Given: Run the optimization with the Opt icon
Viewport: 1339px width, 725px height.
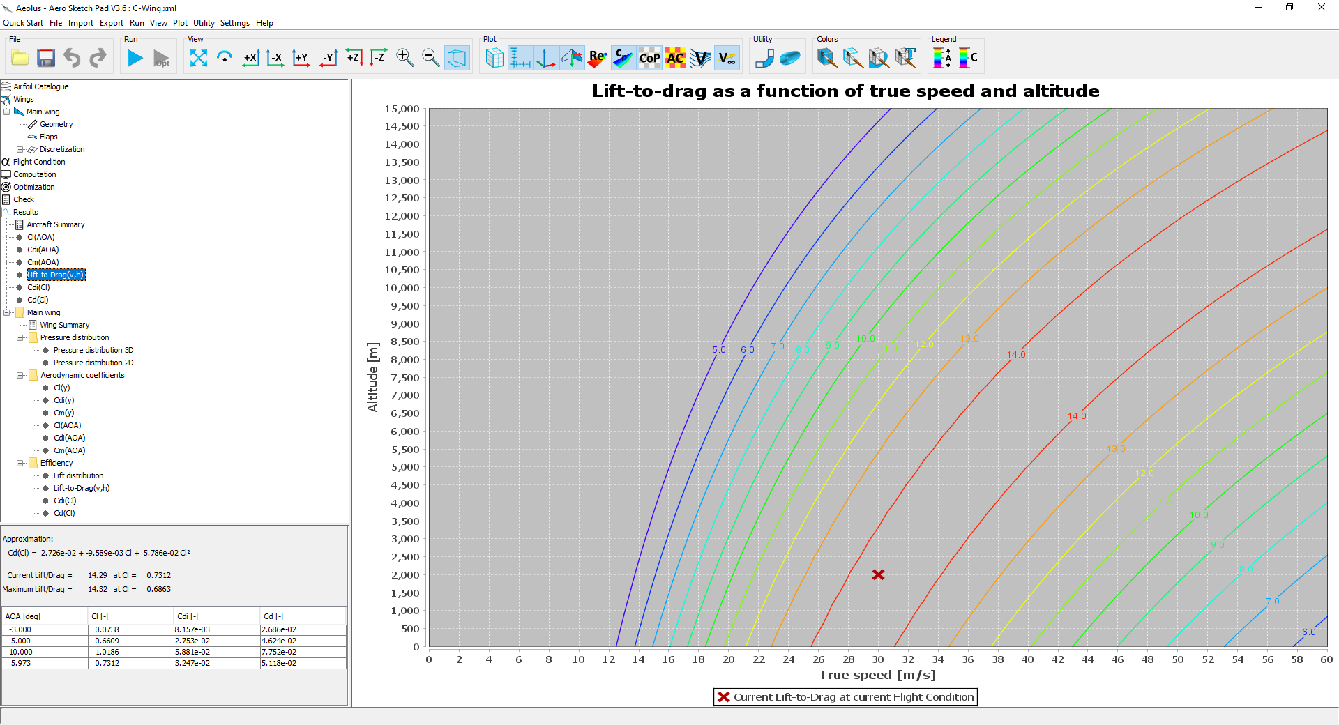Looking at the screenshot, I should (x=161, y=59).
